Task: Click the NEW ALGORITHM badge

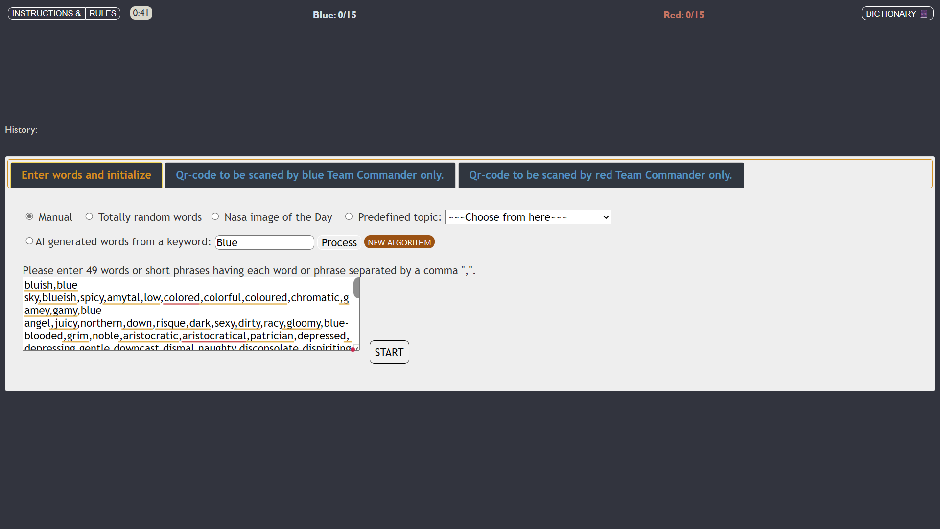Action: (399, 242)
